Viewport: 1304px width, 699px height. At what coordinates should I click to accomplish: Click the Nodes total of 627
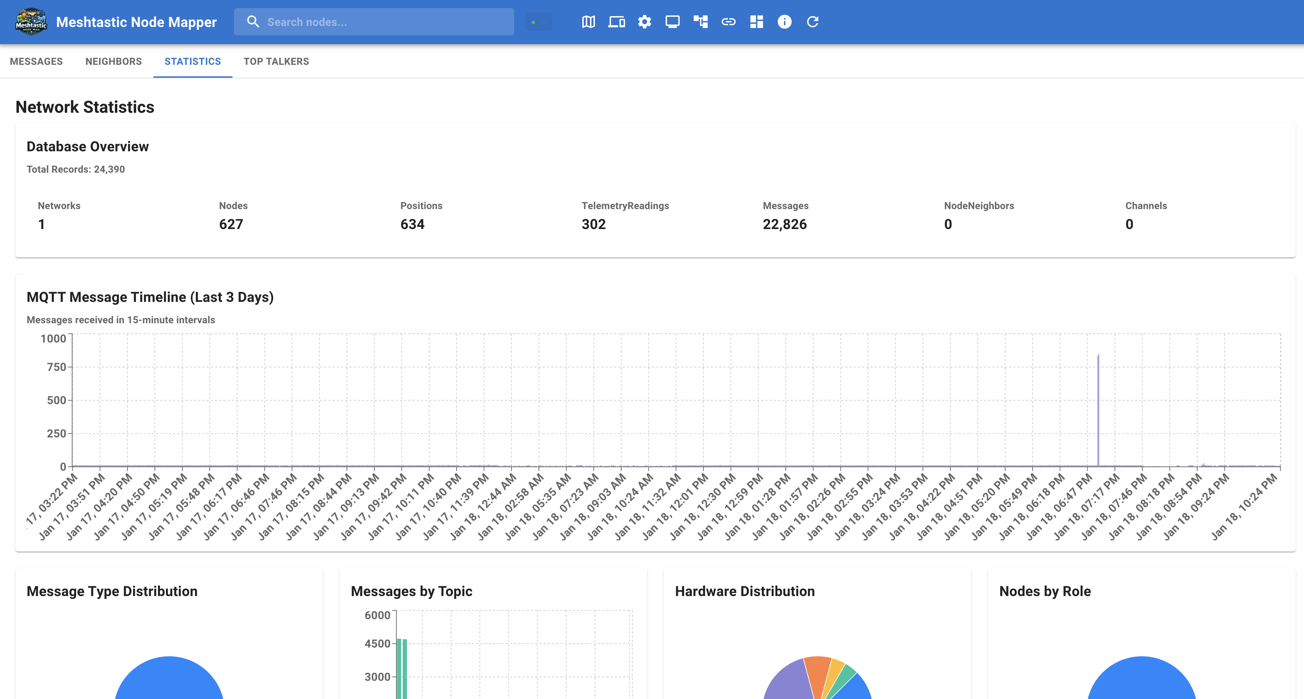[x=231, y=224]
